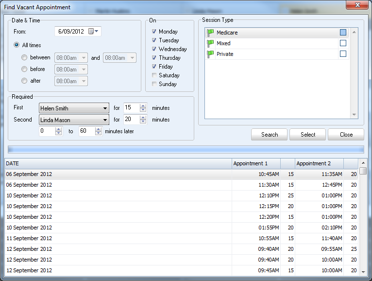Open the between start time dropdown
Viewport: 372px width, 281px height.
pos(84,58)
